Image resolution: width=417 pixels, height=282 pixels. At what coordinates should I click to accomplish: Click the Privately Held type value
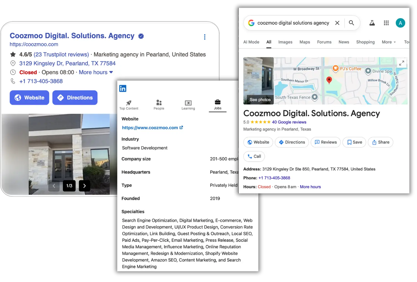[x=224, y=185]
